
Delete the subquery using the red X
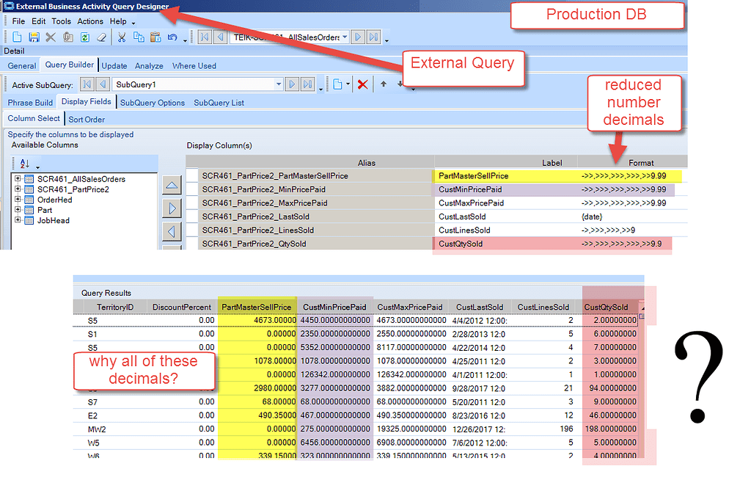pos(362,84)
